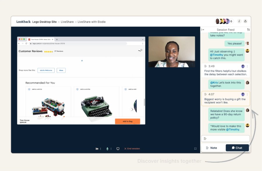This screenshot has height=171, width=262.
Task: Click avatar beside 'Relatable!' message
Action: [247, 110]
